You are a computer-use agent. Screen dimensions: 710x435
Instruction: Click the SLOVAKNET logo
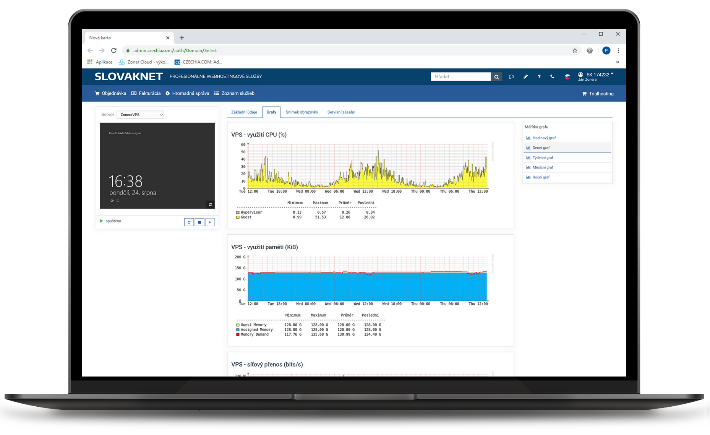point(129,76)
